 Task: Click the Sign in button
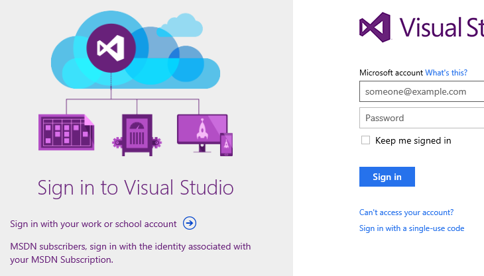click(387, 177)
